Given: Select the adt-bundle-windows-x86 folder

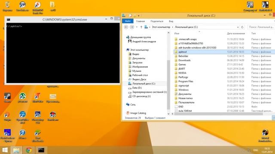Looking at the screenshot, I should (224, 47).
